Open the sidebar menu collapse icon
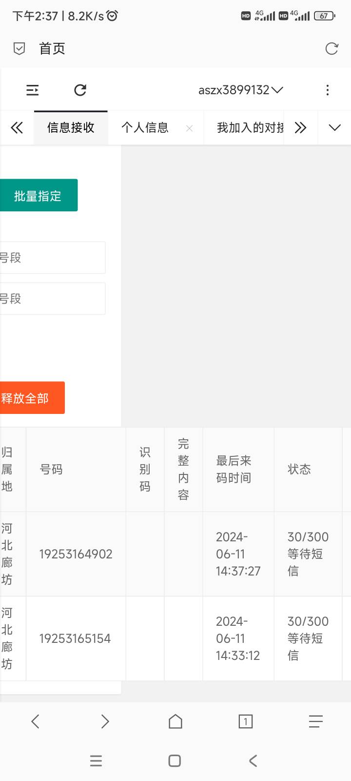Image resolution: width=351 pixels, height=781 pixels. (32, 90)
